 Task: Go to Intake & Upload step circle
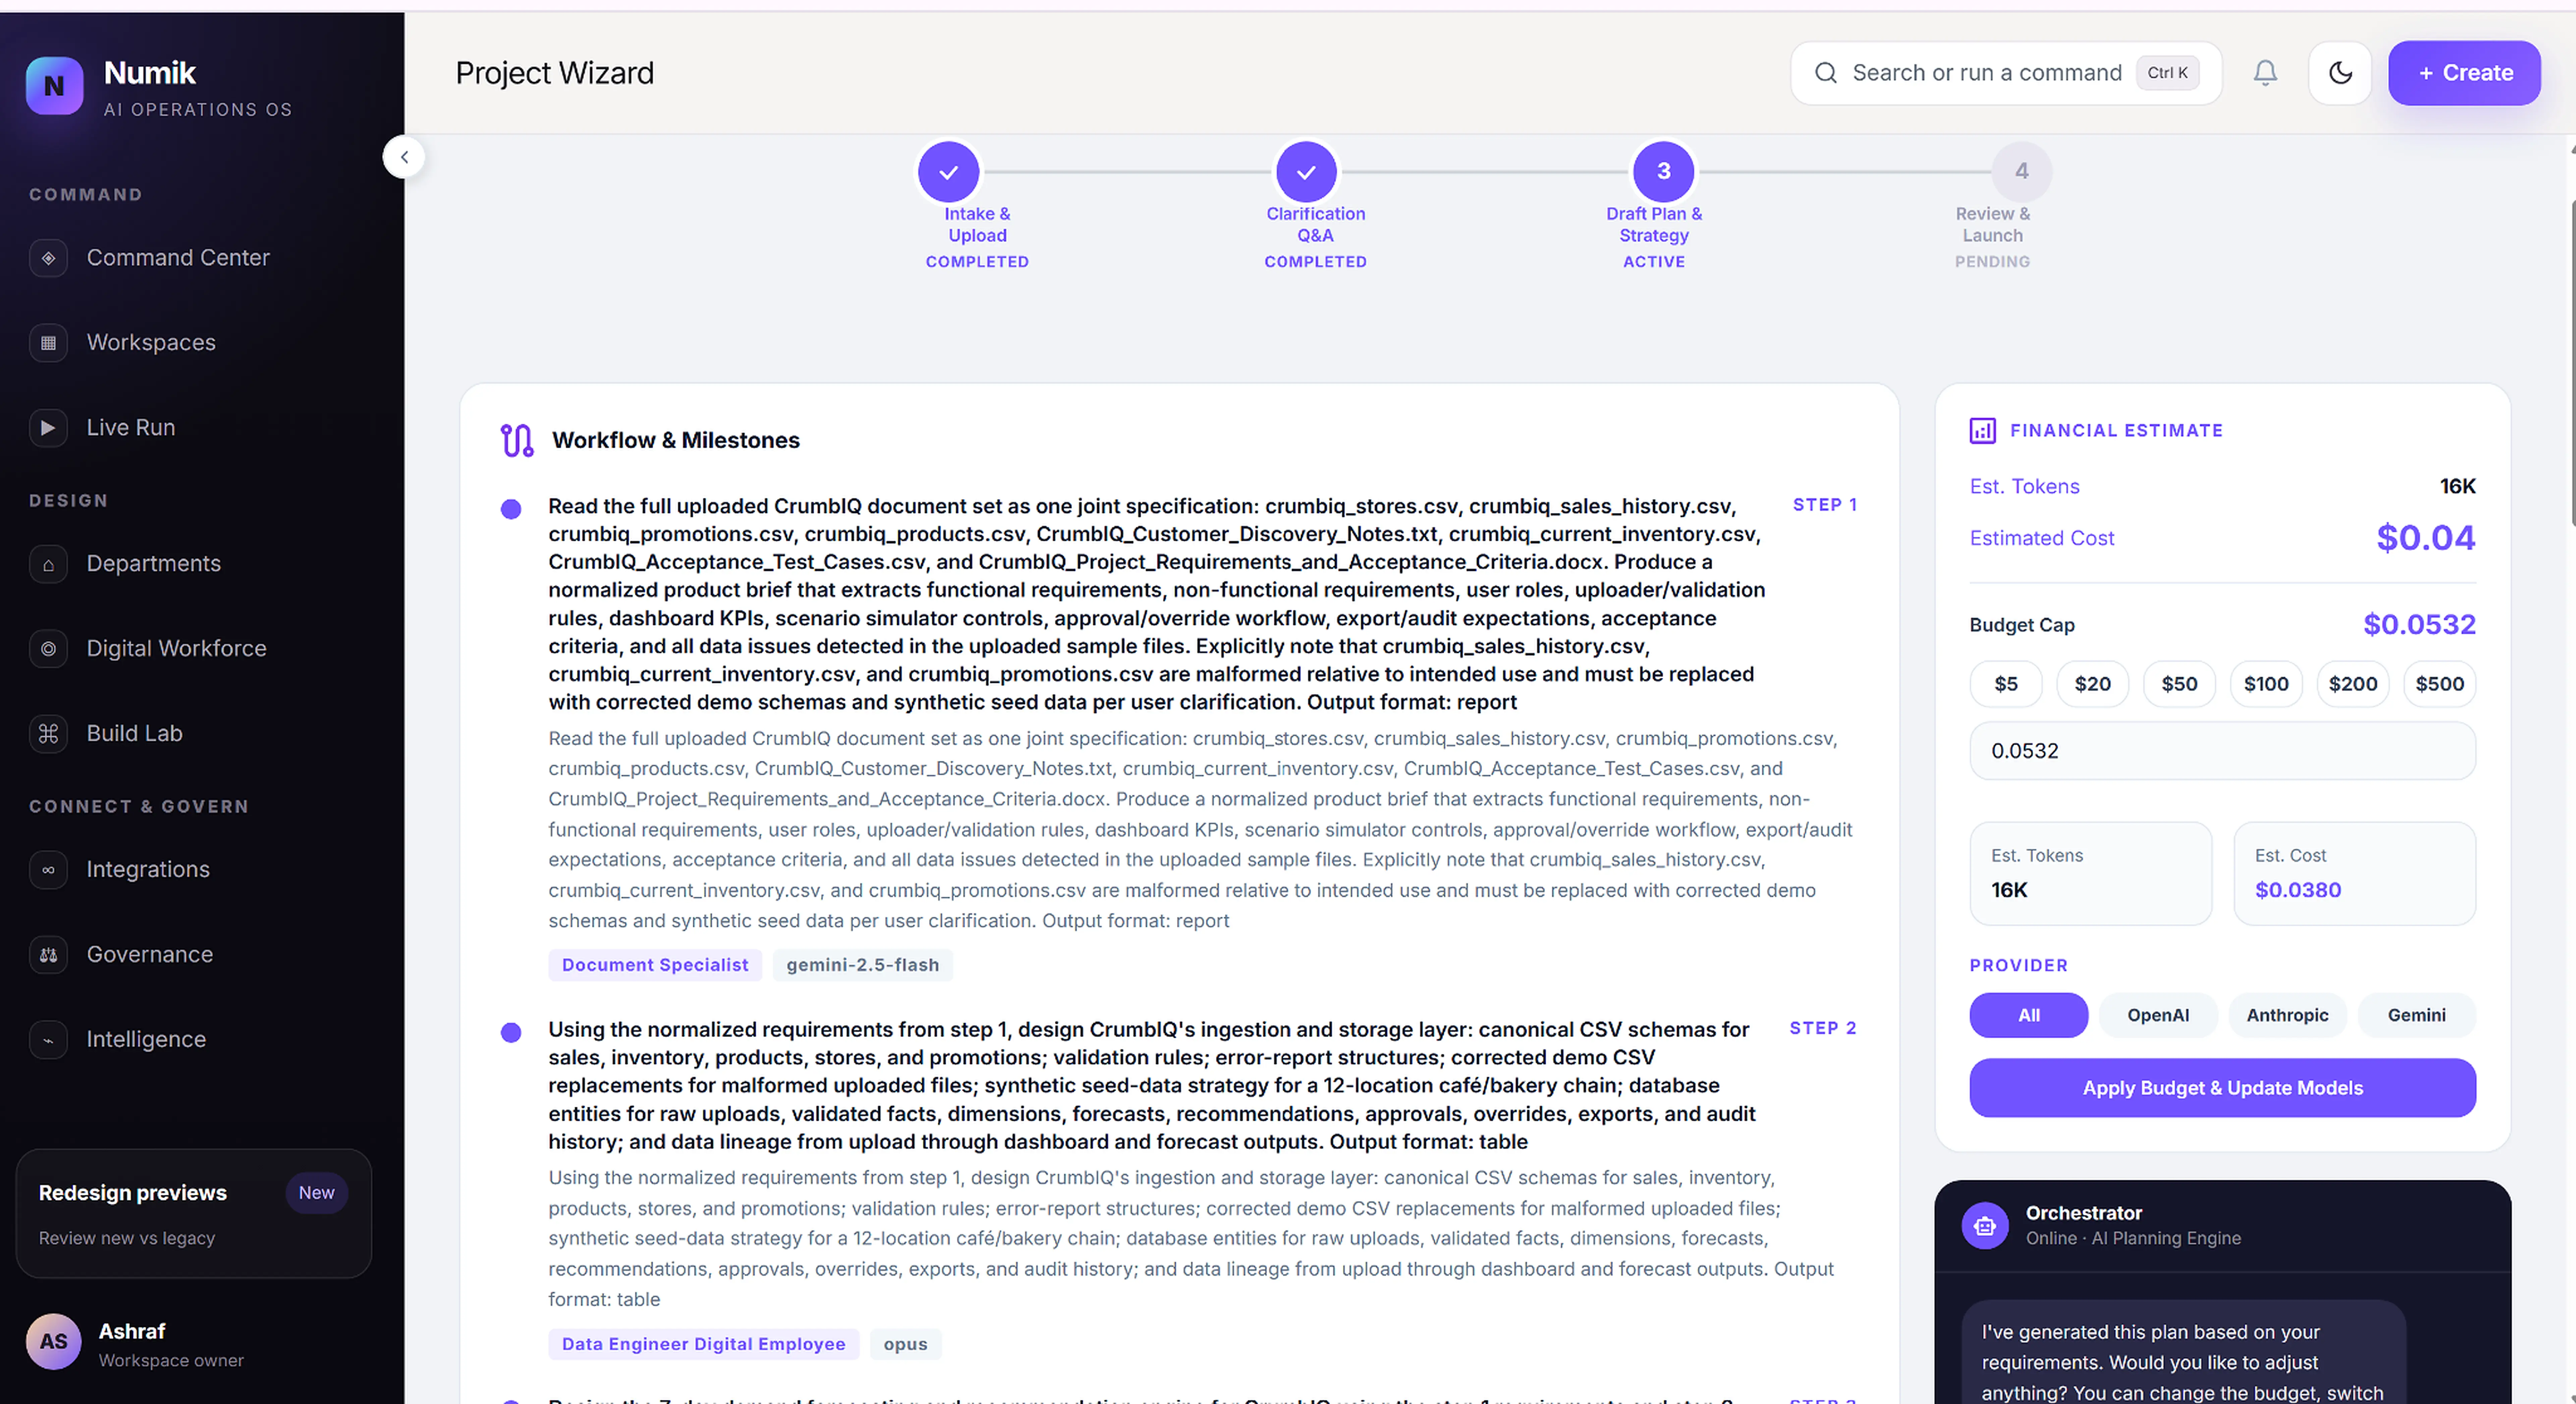[x=948, y=172]
